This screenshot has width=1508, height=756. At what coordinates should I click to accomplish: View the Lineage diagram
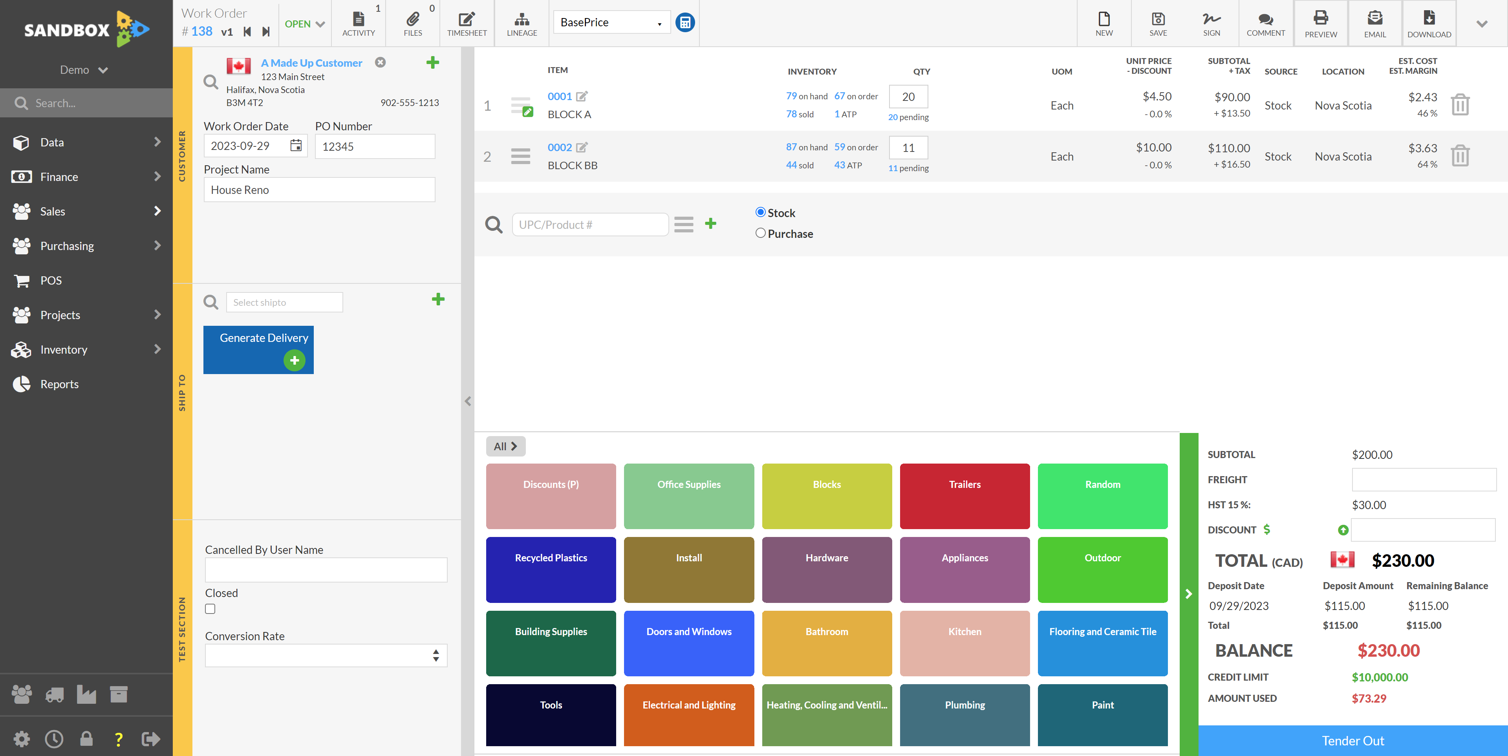click(x=522, y=24)
